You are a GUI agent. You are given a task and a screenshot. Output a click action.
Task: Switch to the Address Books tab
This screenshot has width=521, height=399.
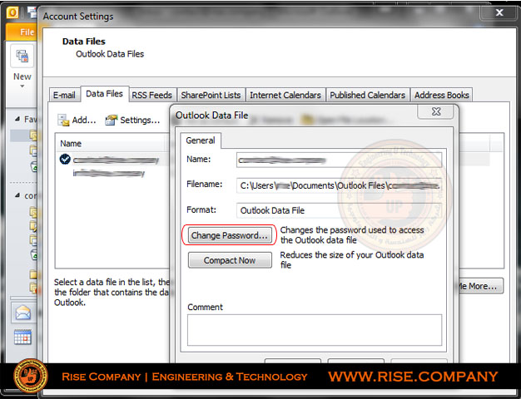pos(442,95)
